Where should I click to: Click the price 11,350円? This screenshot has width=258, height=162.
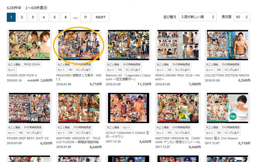(x=144, y=84)
